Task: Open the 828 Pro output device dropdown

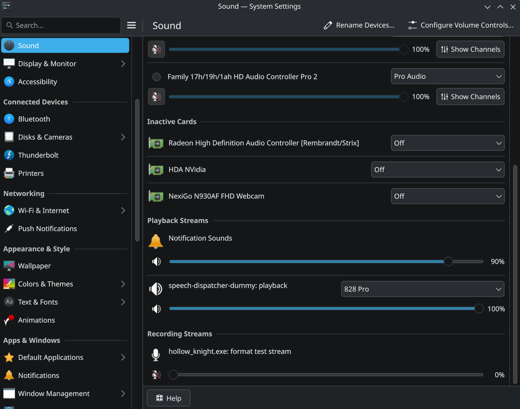Action: [x=422, y=289]
